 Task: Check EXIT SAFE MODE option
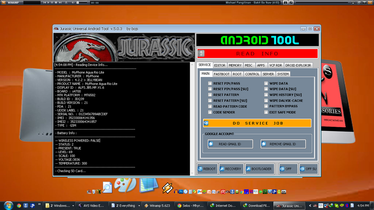266,112
